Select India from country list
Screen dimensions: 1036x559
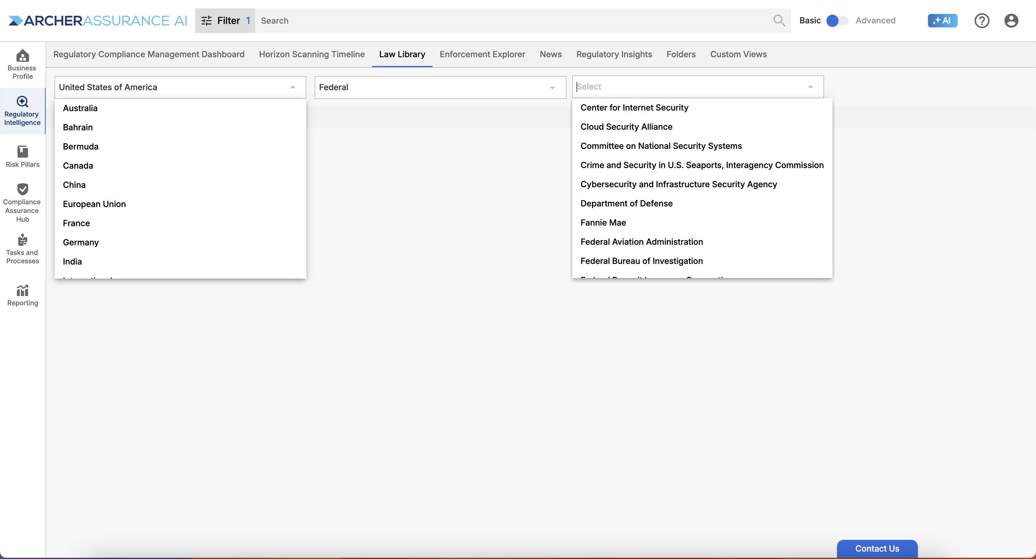click(180, 262)
